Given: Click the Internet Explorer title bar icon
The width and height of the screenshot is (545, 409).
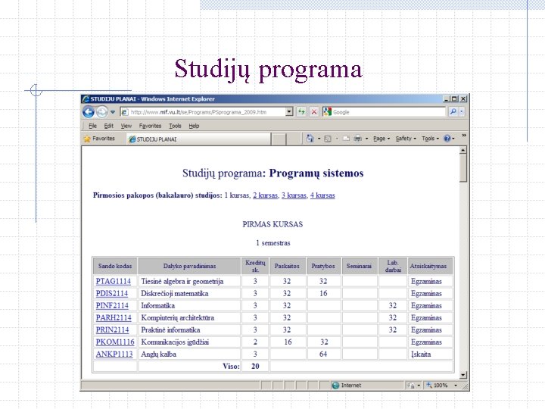Looking at the screenshot, I should pos(86,99).
